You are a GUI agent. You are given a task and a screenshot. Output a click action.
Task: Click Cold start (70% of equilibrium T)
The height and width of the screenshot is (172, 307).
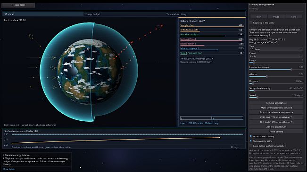[276, 117]
